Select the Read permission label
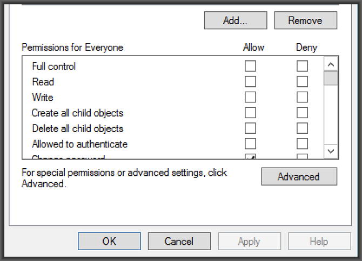The width and height of the screenshot is (362, 261). pos(43,82)
